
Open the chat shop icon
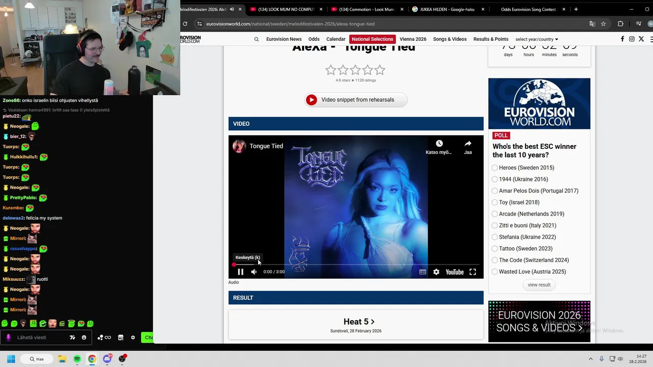[121, 337]
